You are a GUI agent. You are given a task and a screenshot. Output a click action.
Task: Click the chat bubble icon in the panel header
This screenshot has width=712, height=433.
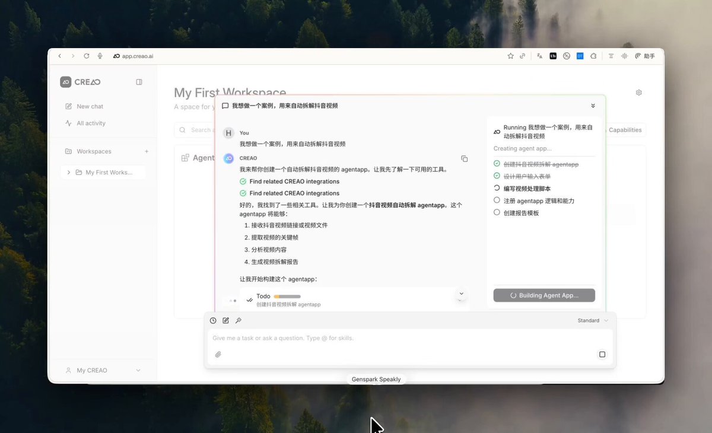tap(225, 106)
